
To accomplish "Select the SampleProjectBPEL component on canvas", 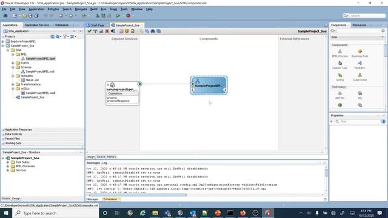I will point(209,85).
